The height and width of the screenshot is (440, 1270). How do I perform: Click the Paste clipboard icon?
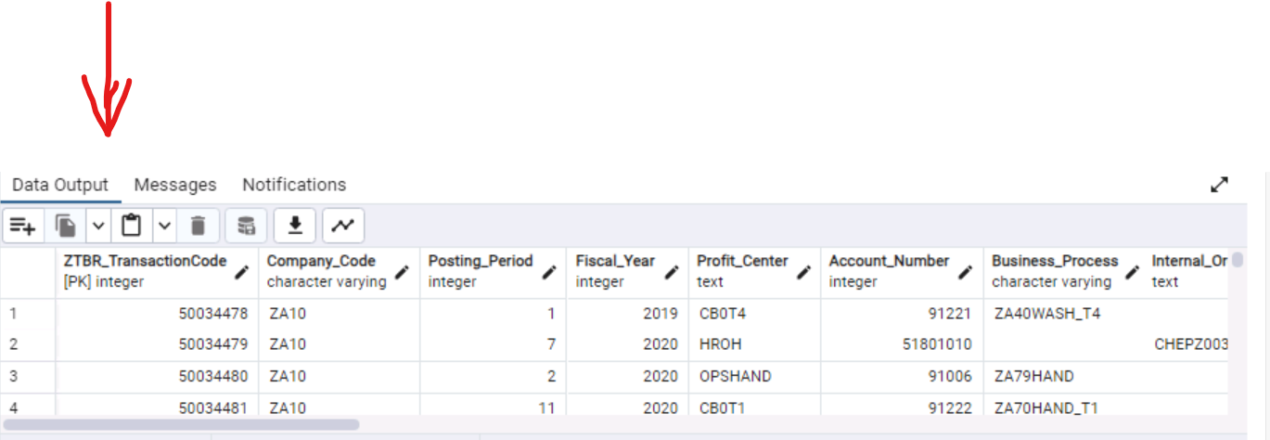pyautogui.click(x=132, y=226)
